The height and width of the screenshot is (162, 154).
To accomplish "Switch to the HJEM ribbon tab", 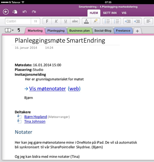I will coord(94,13).
